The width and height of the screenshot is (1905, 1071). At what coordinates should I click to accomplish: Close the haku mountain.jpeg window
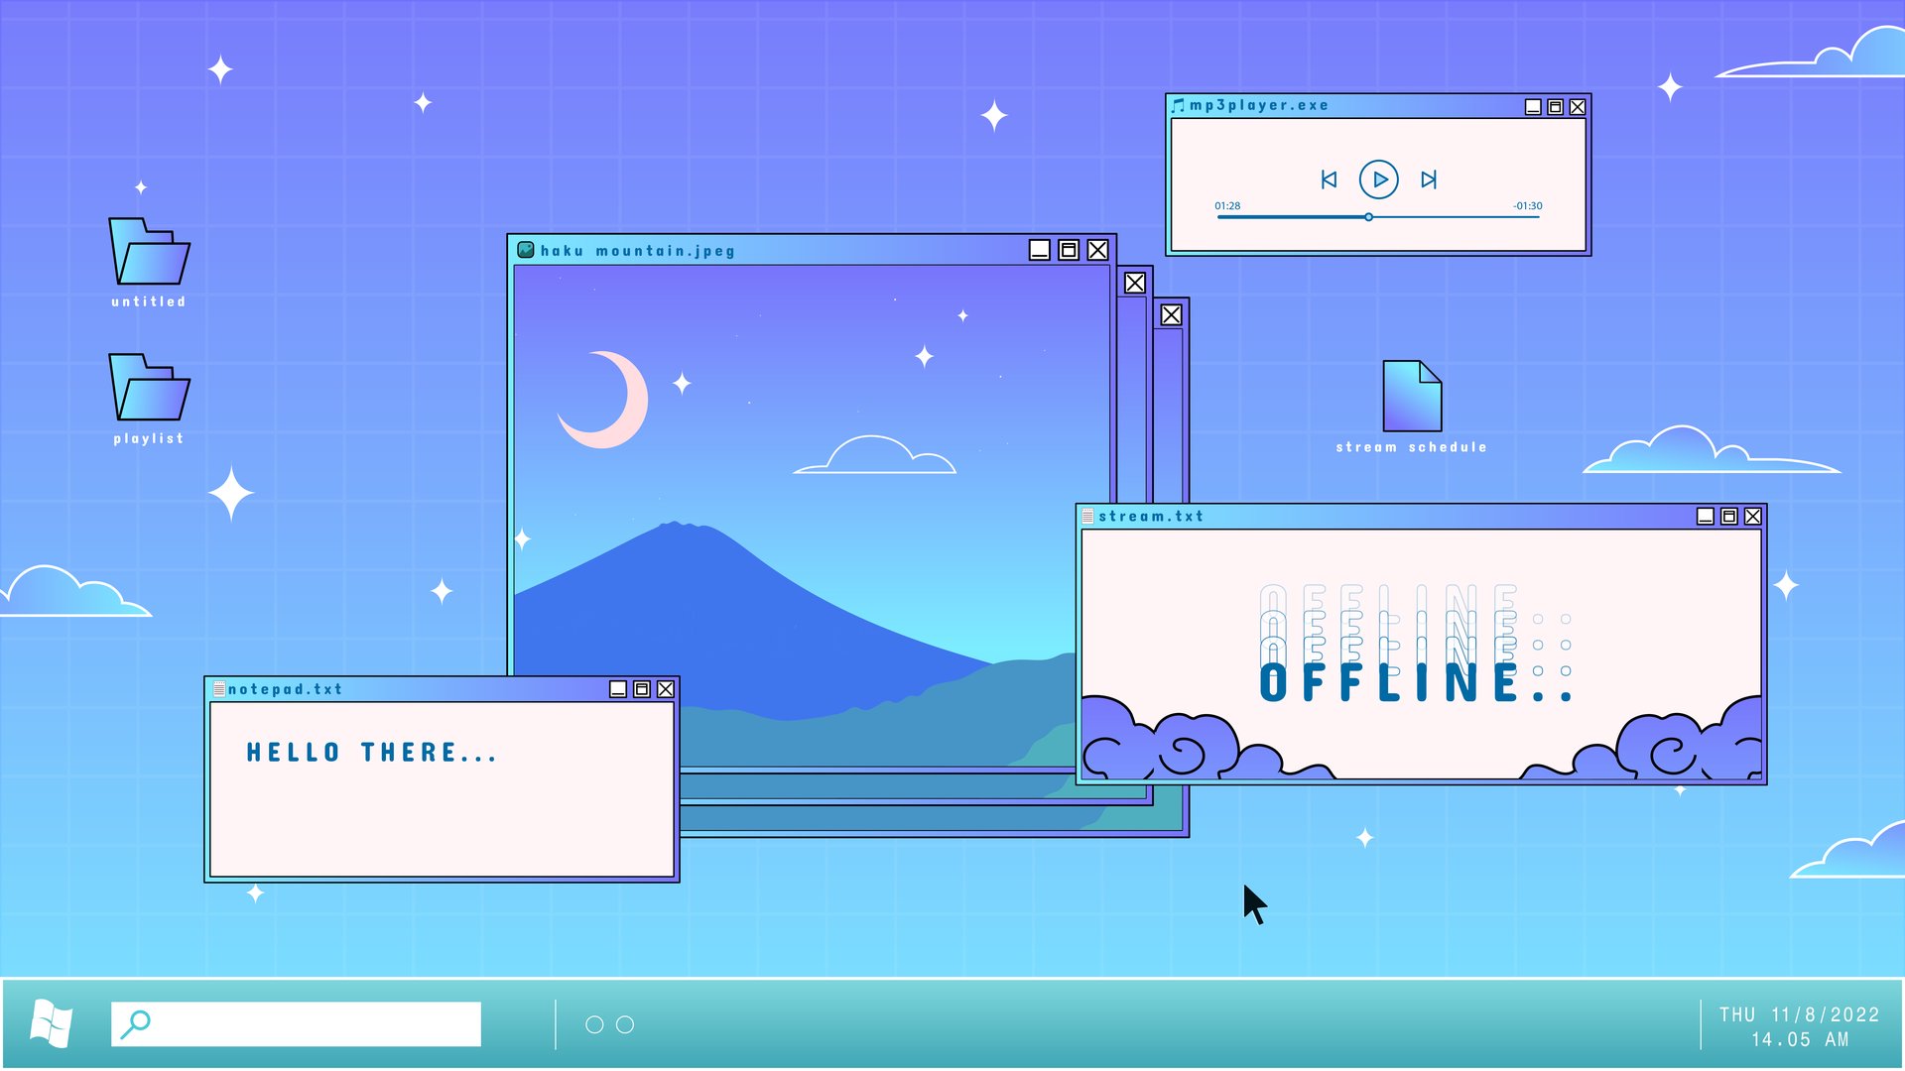[x=1097, y=250]
